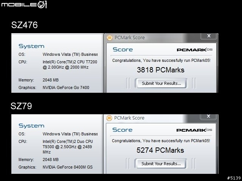Click the Score heading in SZ476 window
Viewport: 242px width, 181px height.
(x=123, y=49)
